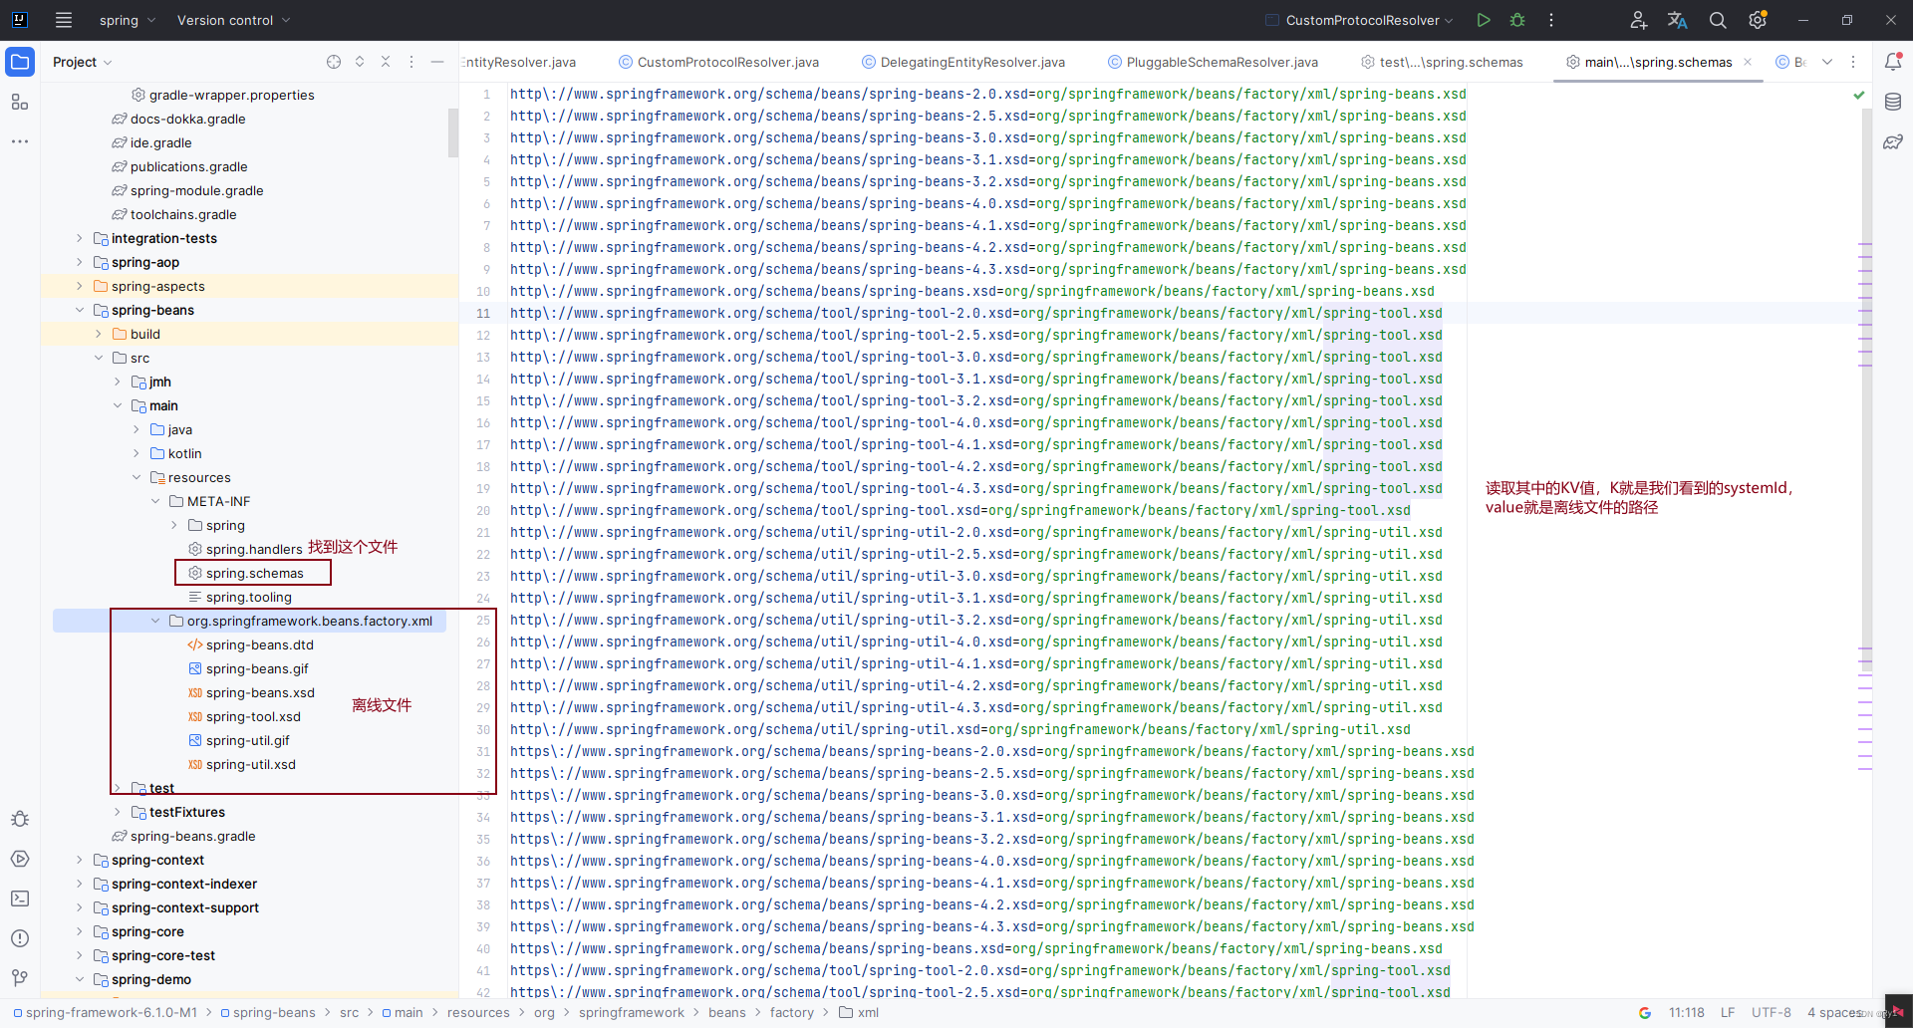Open the Terminal tool window icon
The image size is (1913, 1028).
click(20, 899)
